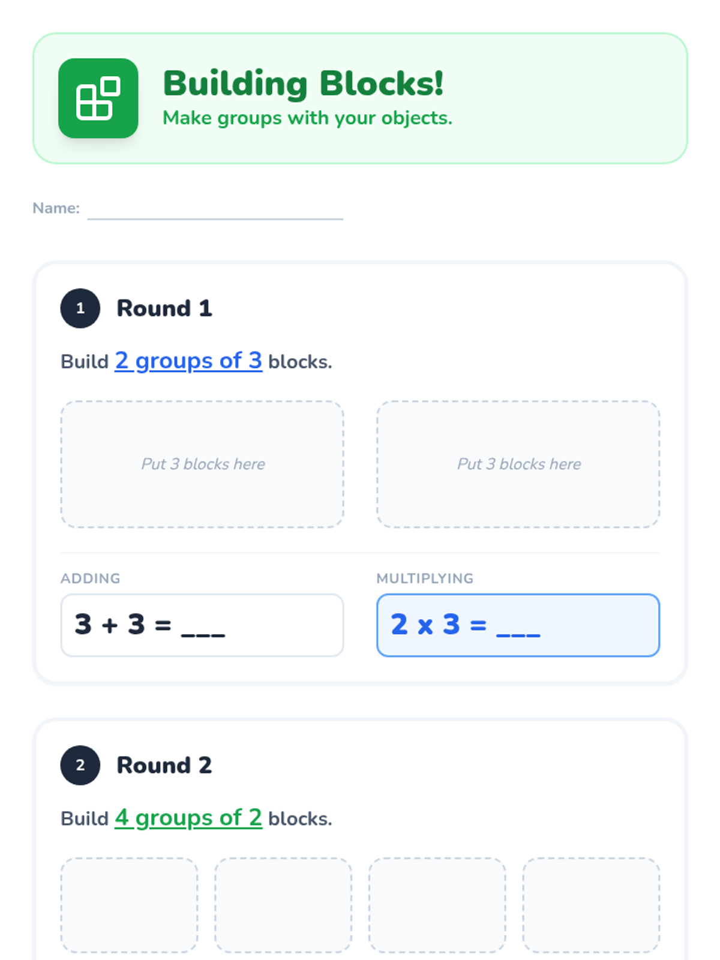
Task: Click the left 'Put 3 blocks here' box
Action: [202, 464]
